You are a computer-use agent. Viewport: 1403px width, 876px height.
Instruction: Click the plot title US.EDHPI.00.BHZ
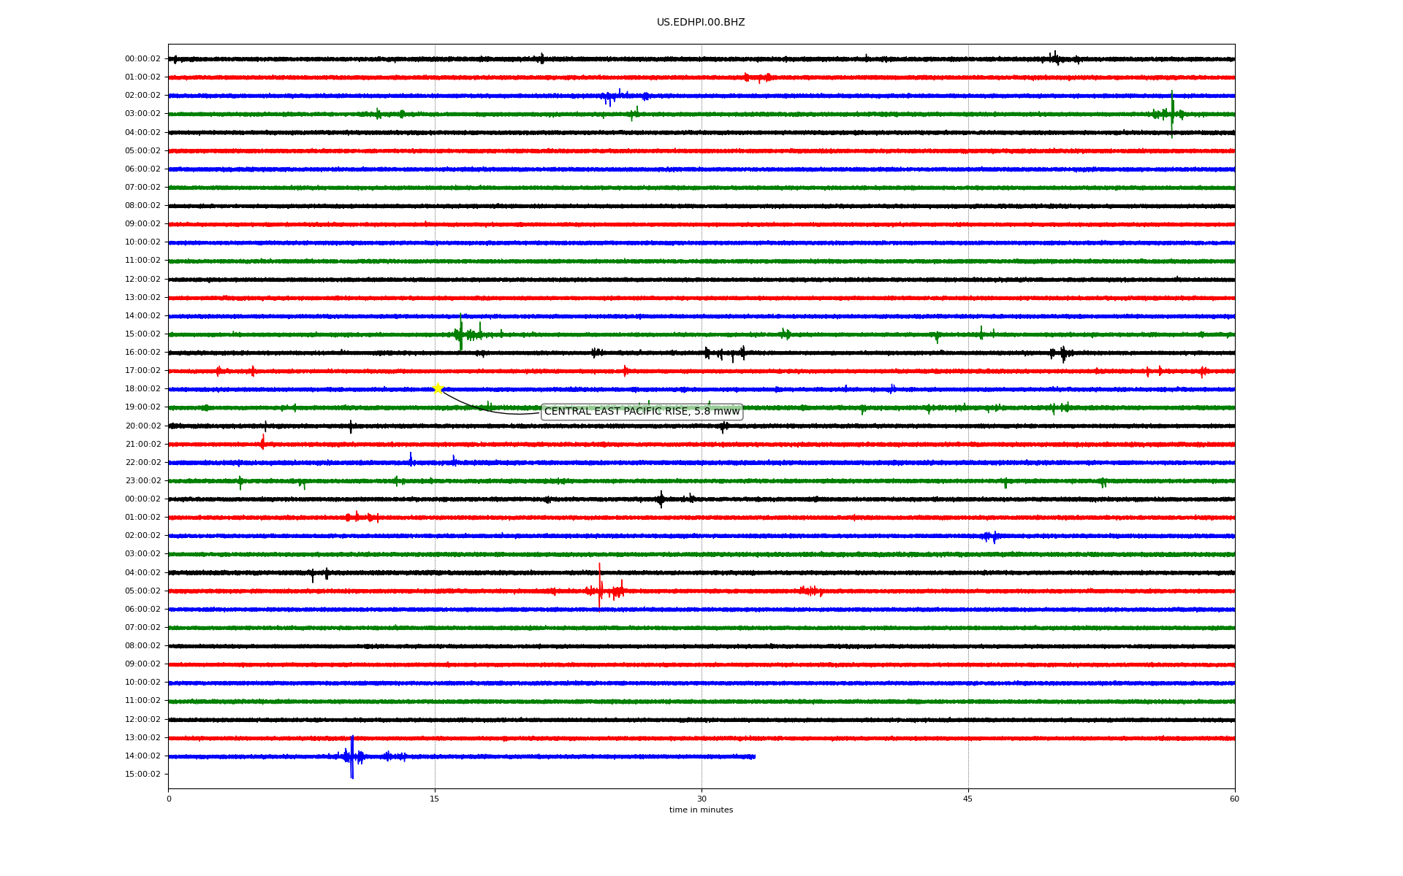point(701,23)
